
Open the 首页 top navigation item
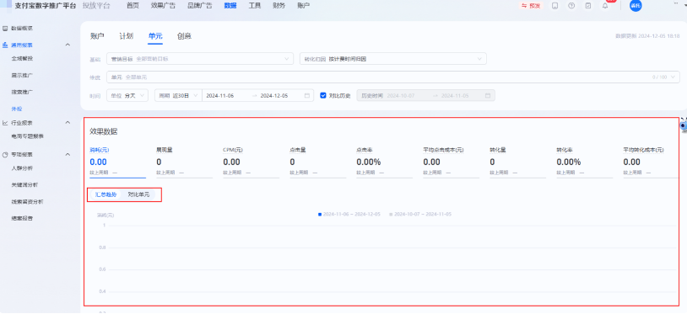[x=133, y=6]
